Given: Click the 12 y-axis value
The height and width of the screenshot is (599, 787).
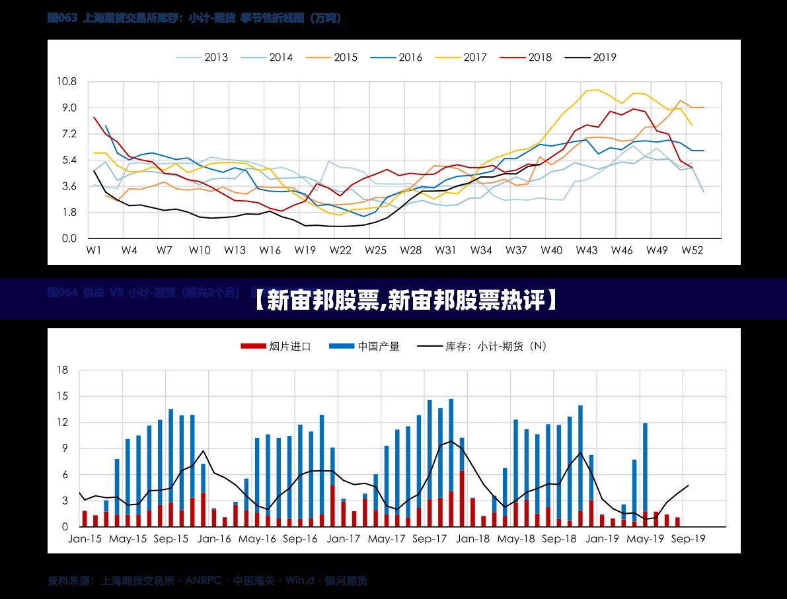Looking at the screenshot, I should point(62,423).
